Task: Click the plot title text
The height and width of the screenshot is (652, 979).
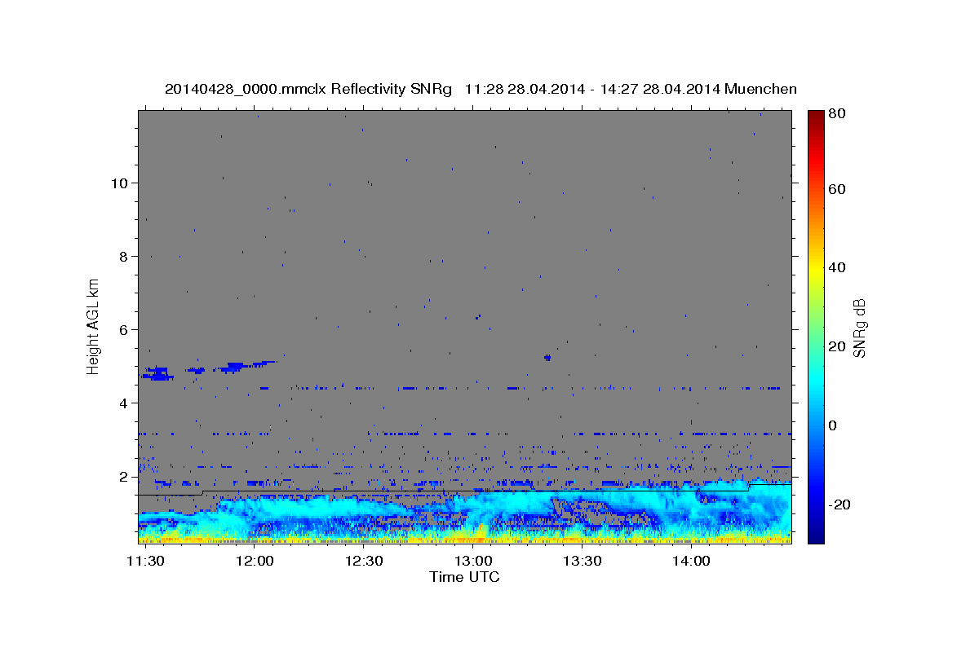Action: 481,89
